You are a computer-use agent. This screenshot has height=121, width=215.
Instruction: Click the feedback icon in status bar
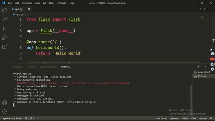click(211, 118)
